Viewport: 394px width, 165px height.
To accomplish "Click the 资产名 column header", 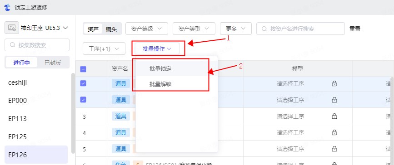I will click(120, 69).
